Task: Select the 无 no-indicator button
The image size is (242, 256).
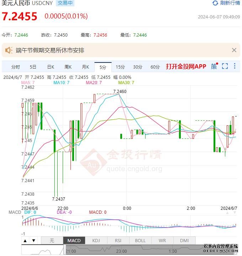Action: [x=52, y=240]
